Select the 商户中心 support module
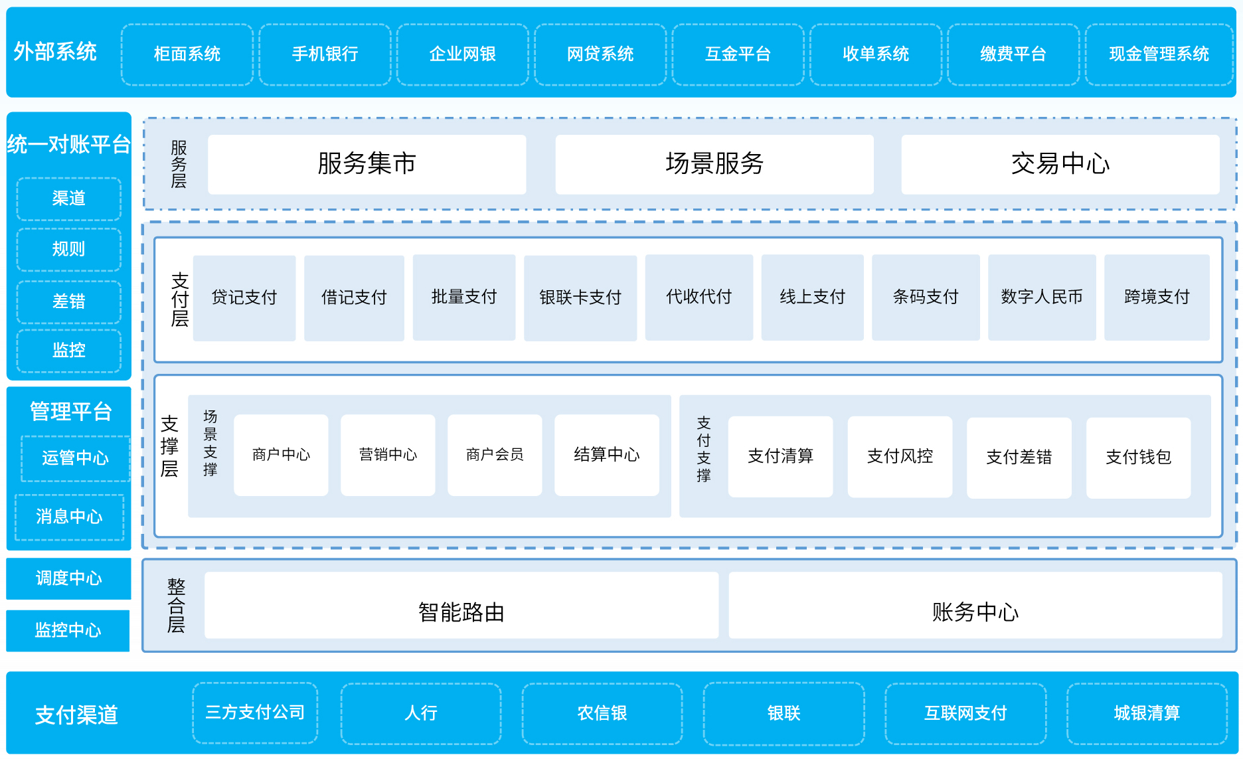 pyautogui.click(x=281, y=455)
